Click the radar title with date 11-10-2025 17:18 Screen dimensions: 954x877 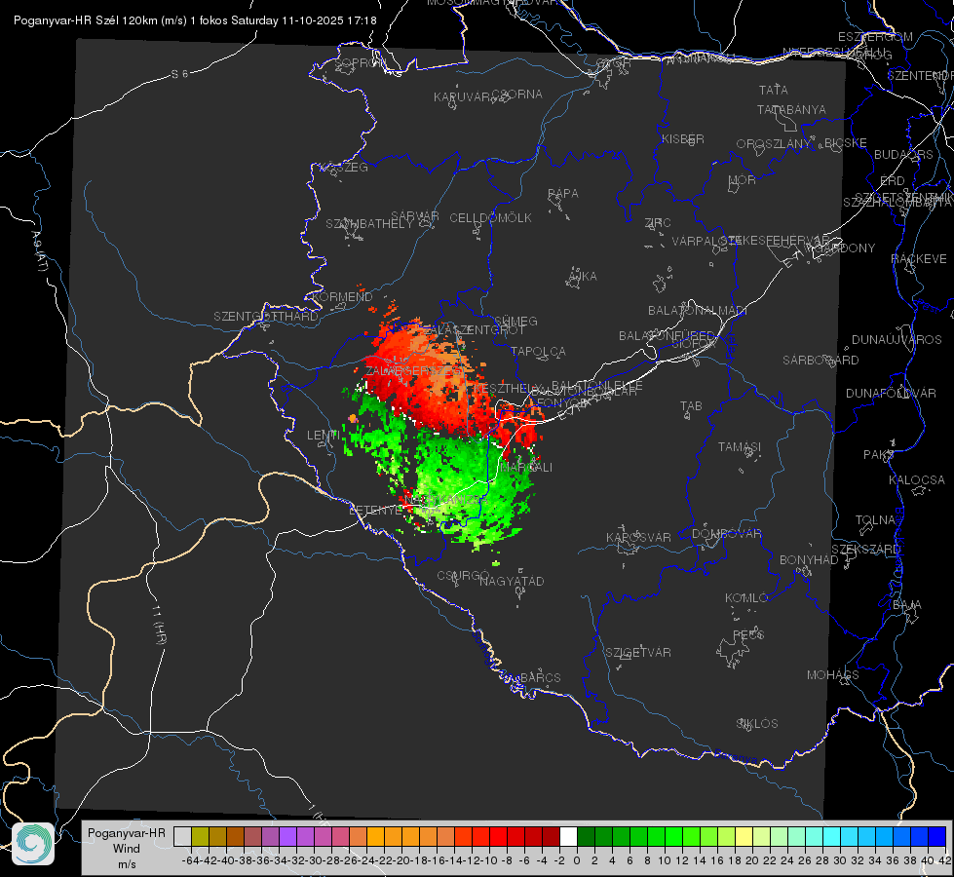[195, 20]
